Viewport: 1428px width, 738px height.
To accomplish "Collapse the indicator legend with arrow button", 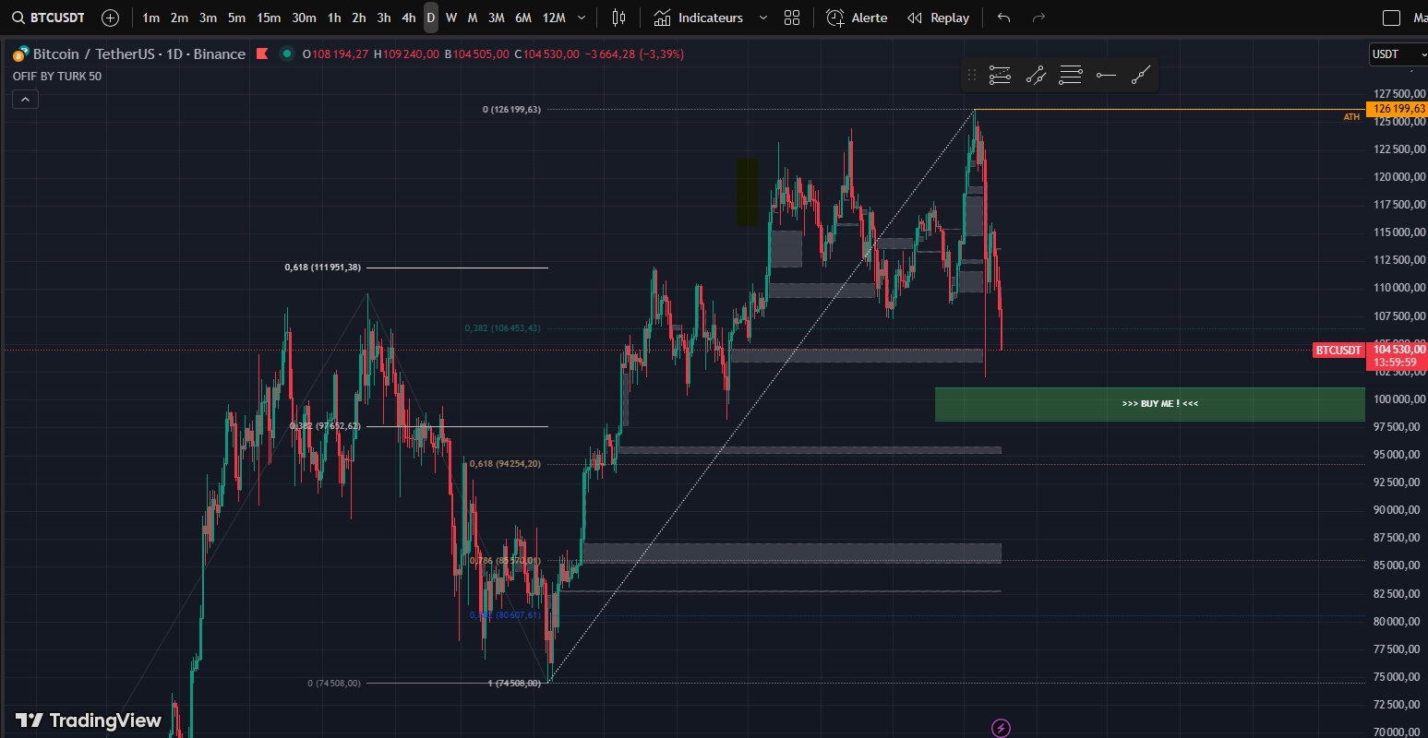I will pyautogui.click(x=25, y=99).
